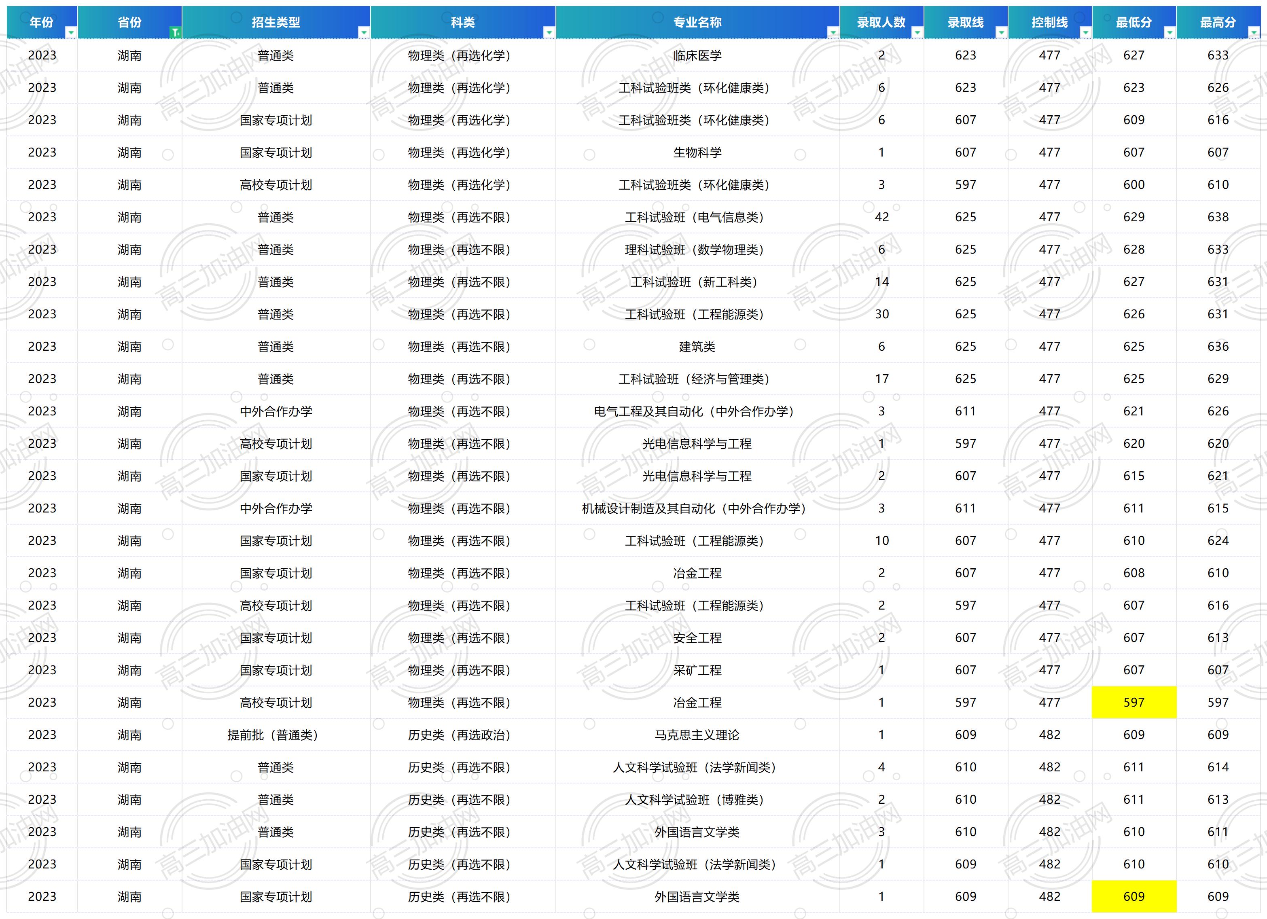Select the 600 最低分 cell

click(1134, 185)
